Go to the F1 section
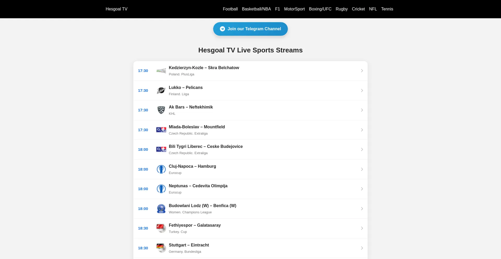 coord(277,9)
